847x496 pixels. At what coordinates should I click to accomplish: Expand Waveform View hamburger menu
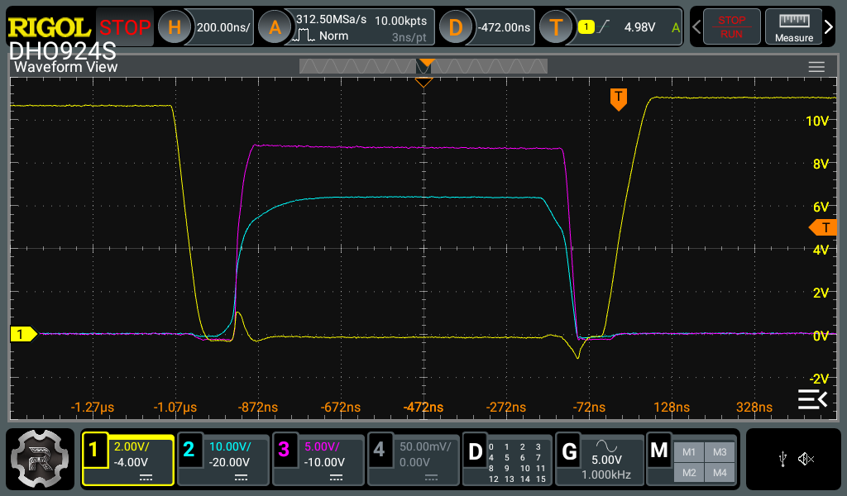coord(816,67)
